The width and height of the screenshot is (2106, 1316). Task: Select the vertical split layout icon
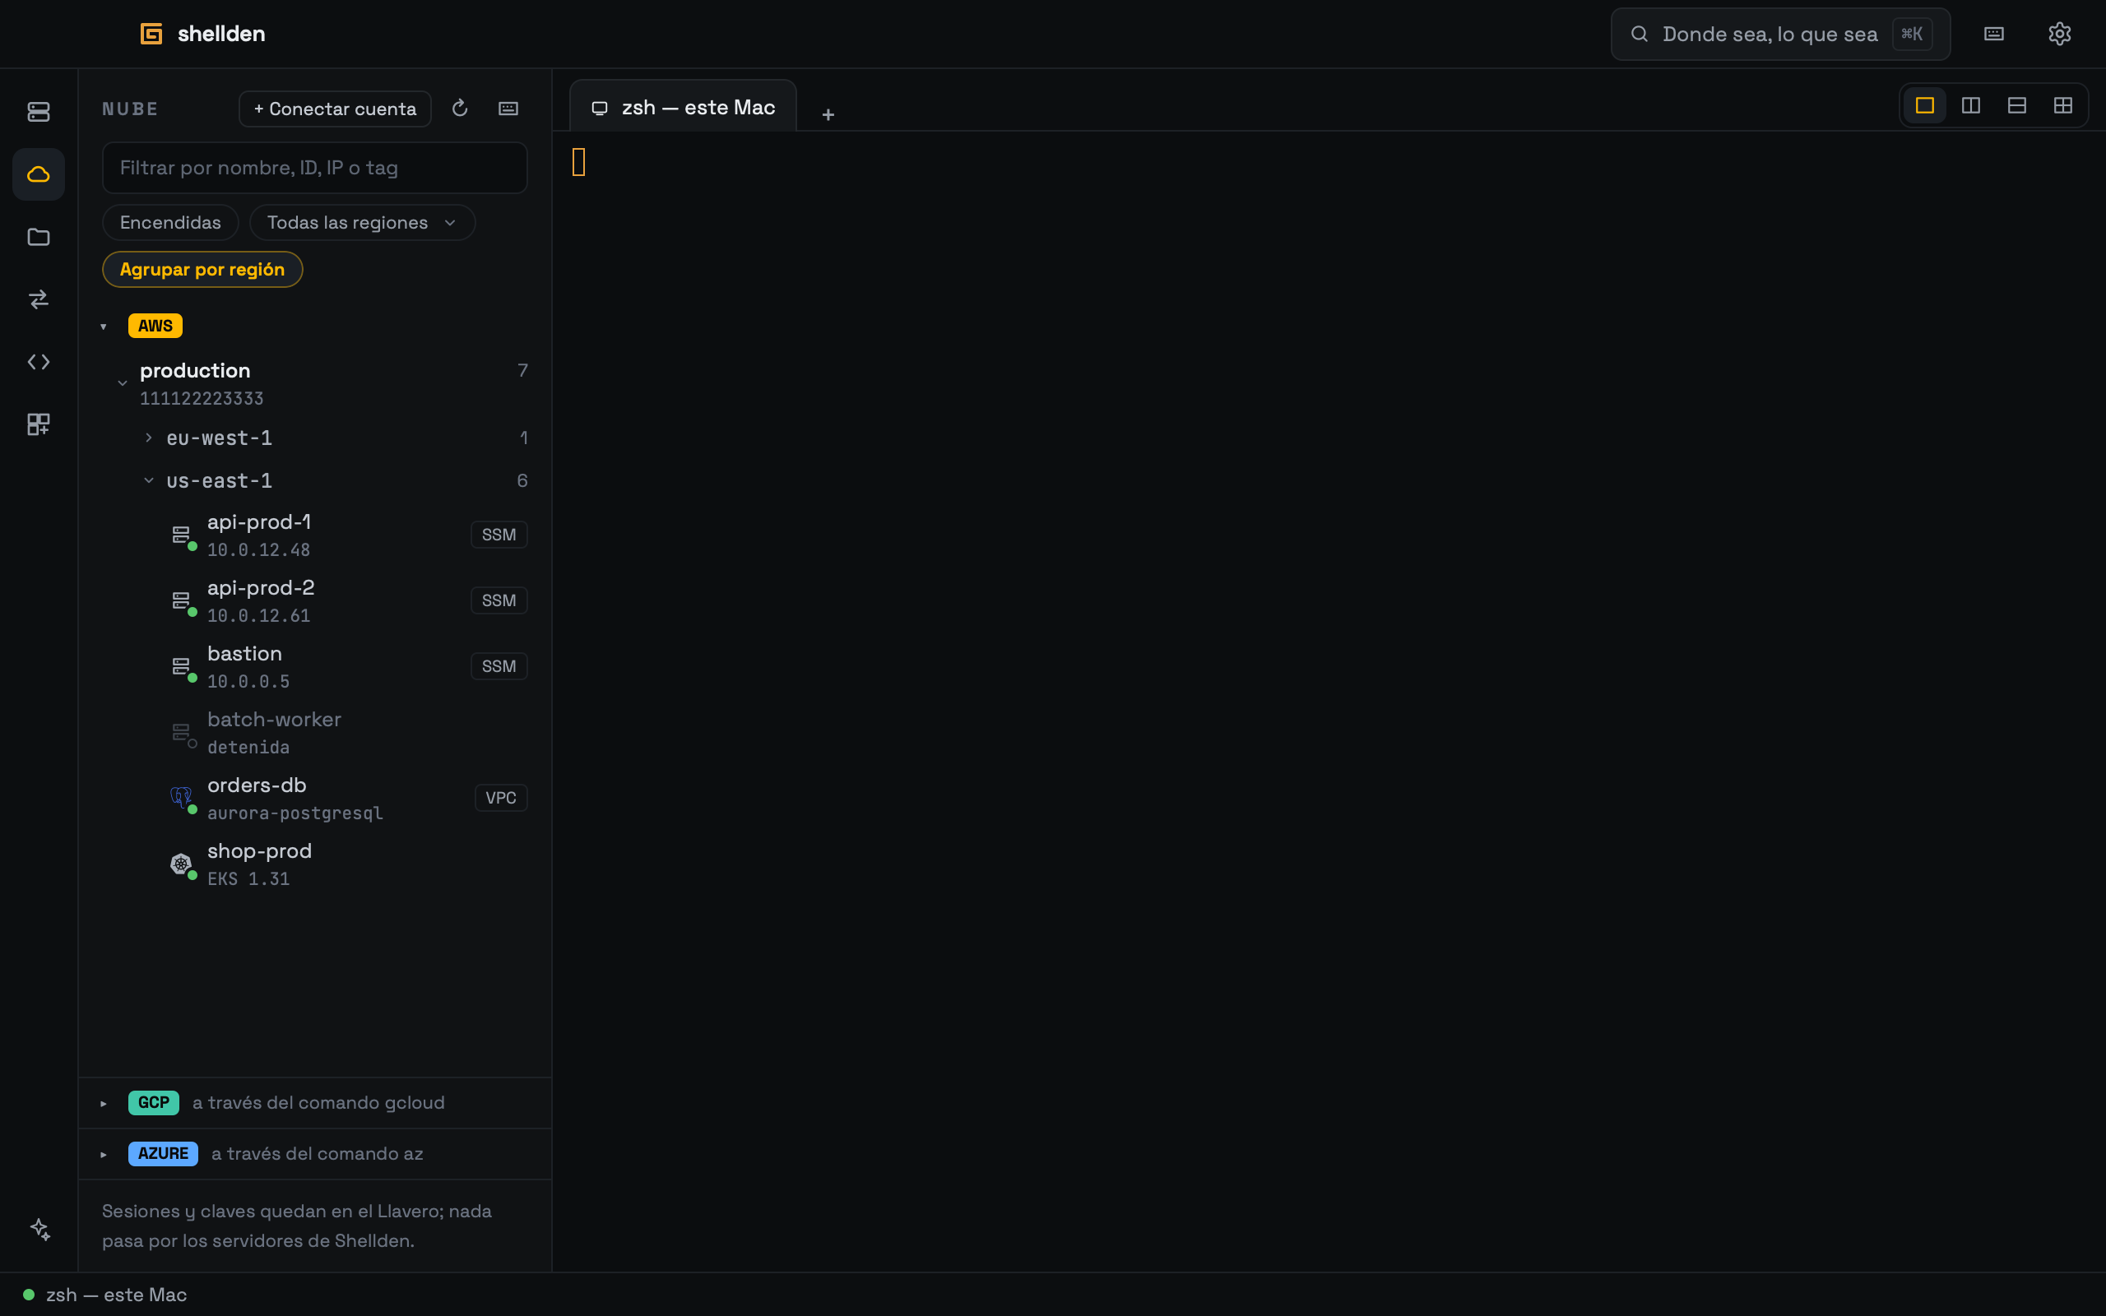(x=1970, y=105)
